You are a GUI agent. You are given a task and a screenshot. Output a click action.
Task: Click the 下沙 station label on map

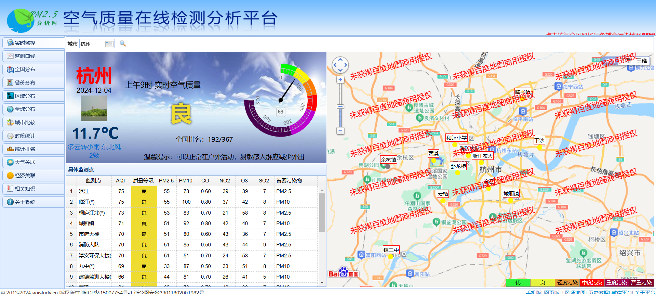click(x=540, y=140)
